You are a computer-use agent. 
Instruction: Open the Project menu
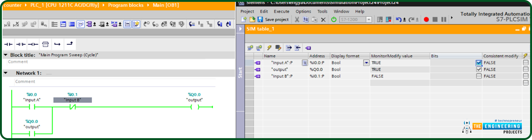point(247,11)
